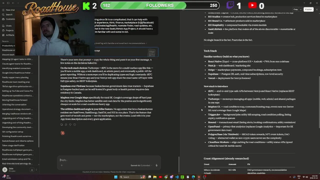
Task: Activate voice input microphone
Action: tap(156, 165)
